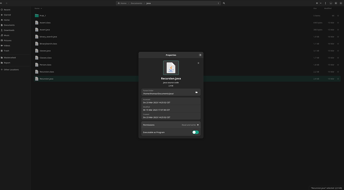Open parent folder via folder icon
The image size is (344, 190).
pyautogui.click(x=197, y=92)
